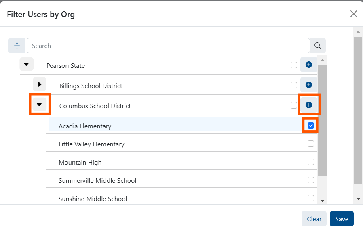Select the Summerville Middle School row
The height and width of the screenshot is (228, 363).
coord(97,180)
